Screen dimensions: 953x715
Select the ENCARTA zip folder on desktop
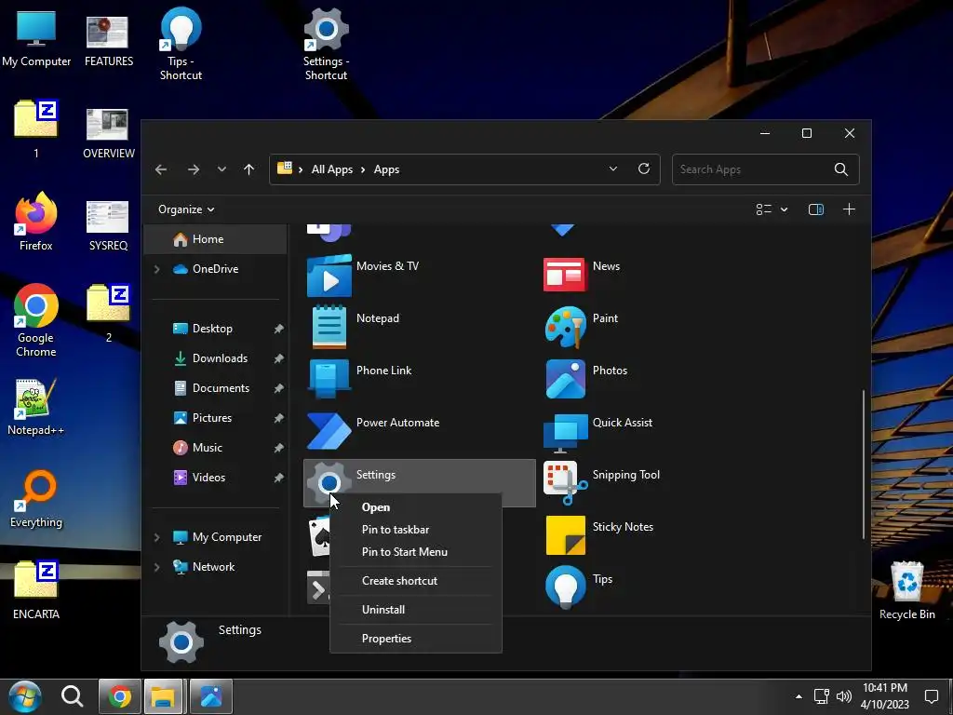[36, 590]
